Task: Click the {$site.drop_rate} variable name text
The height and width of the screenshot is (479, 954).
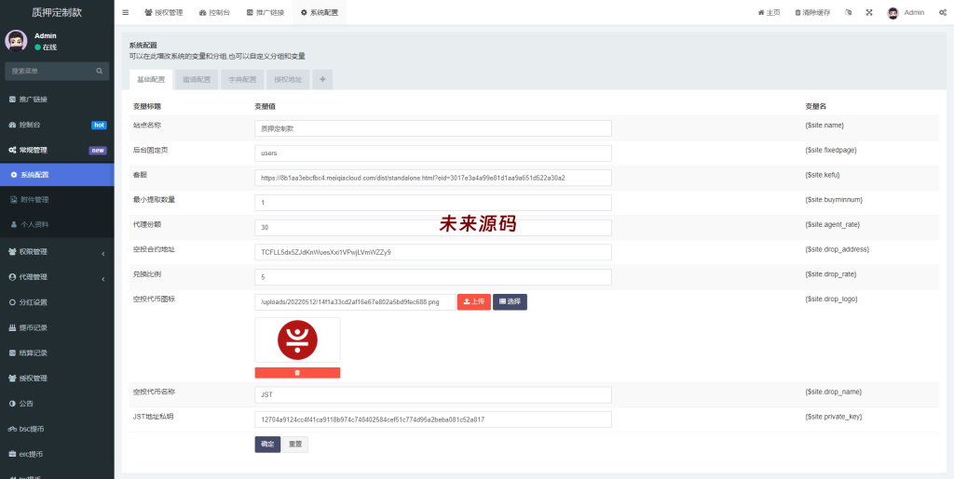Action: (830, 274)
